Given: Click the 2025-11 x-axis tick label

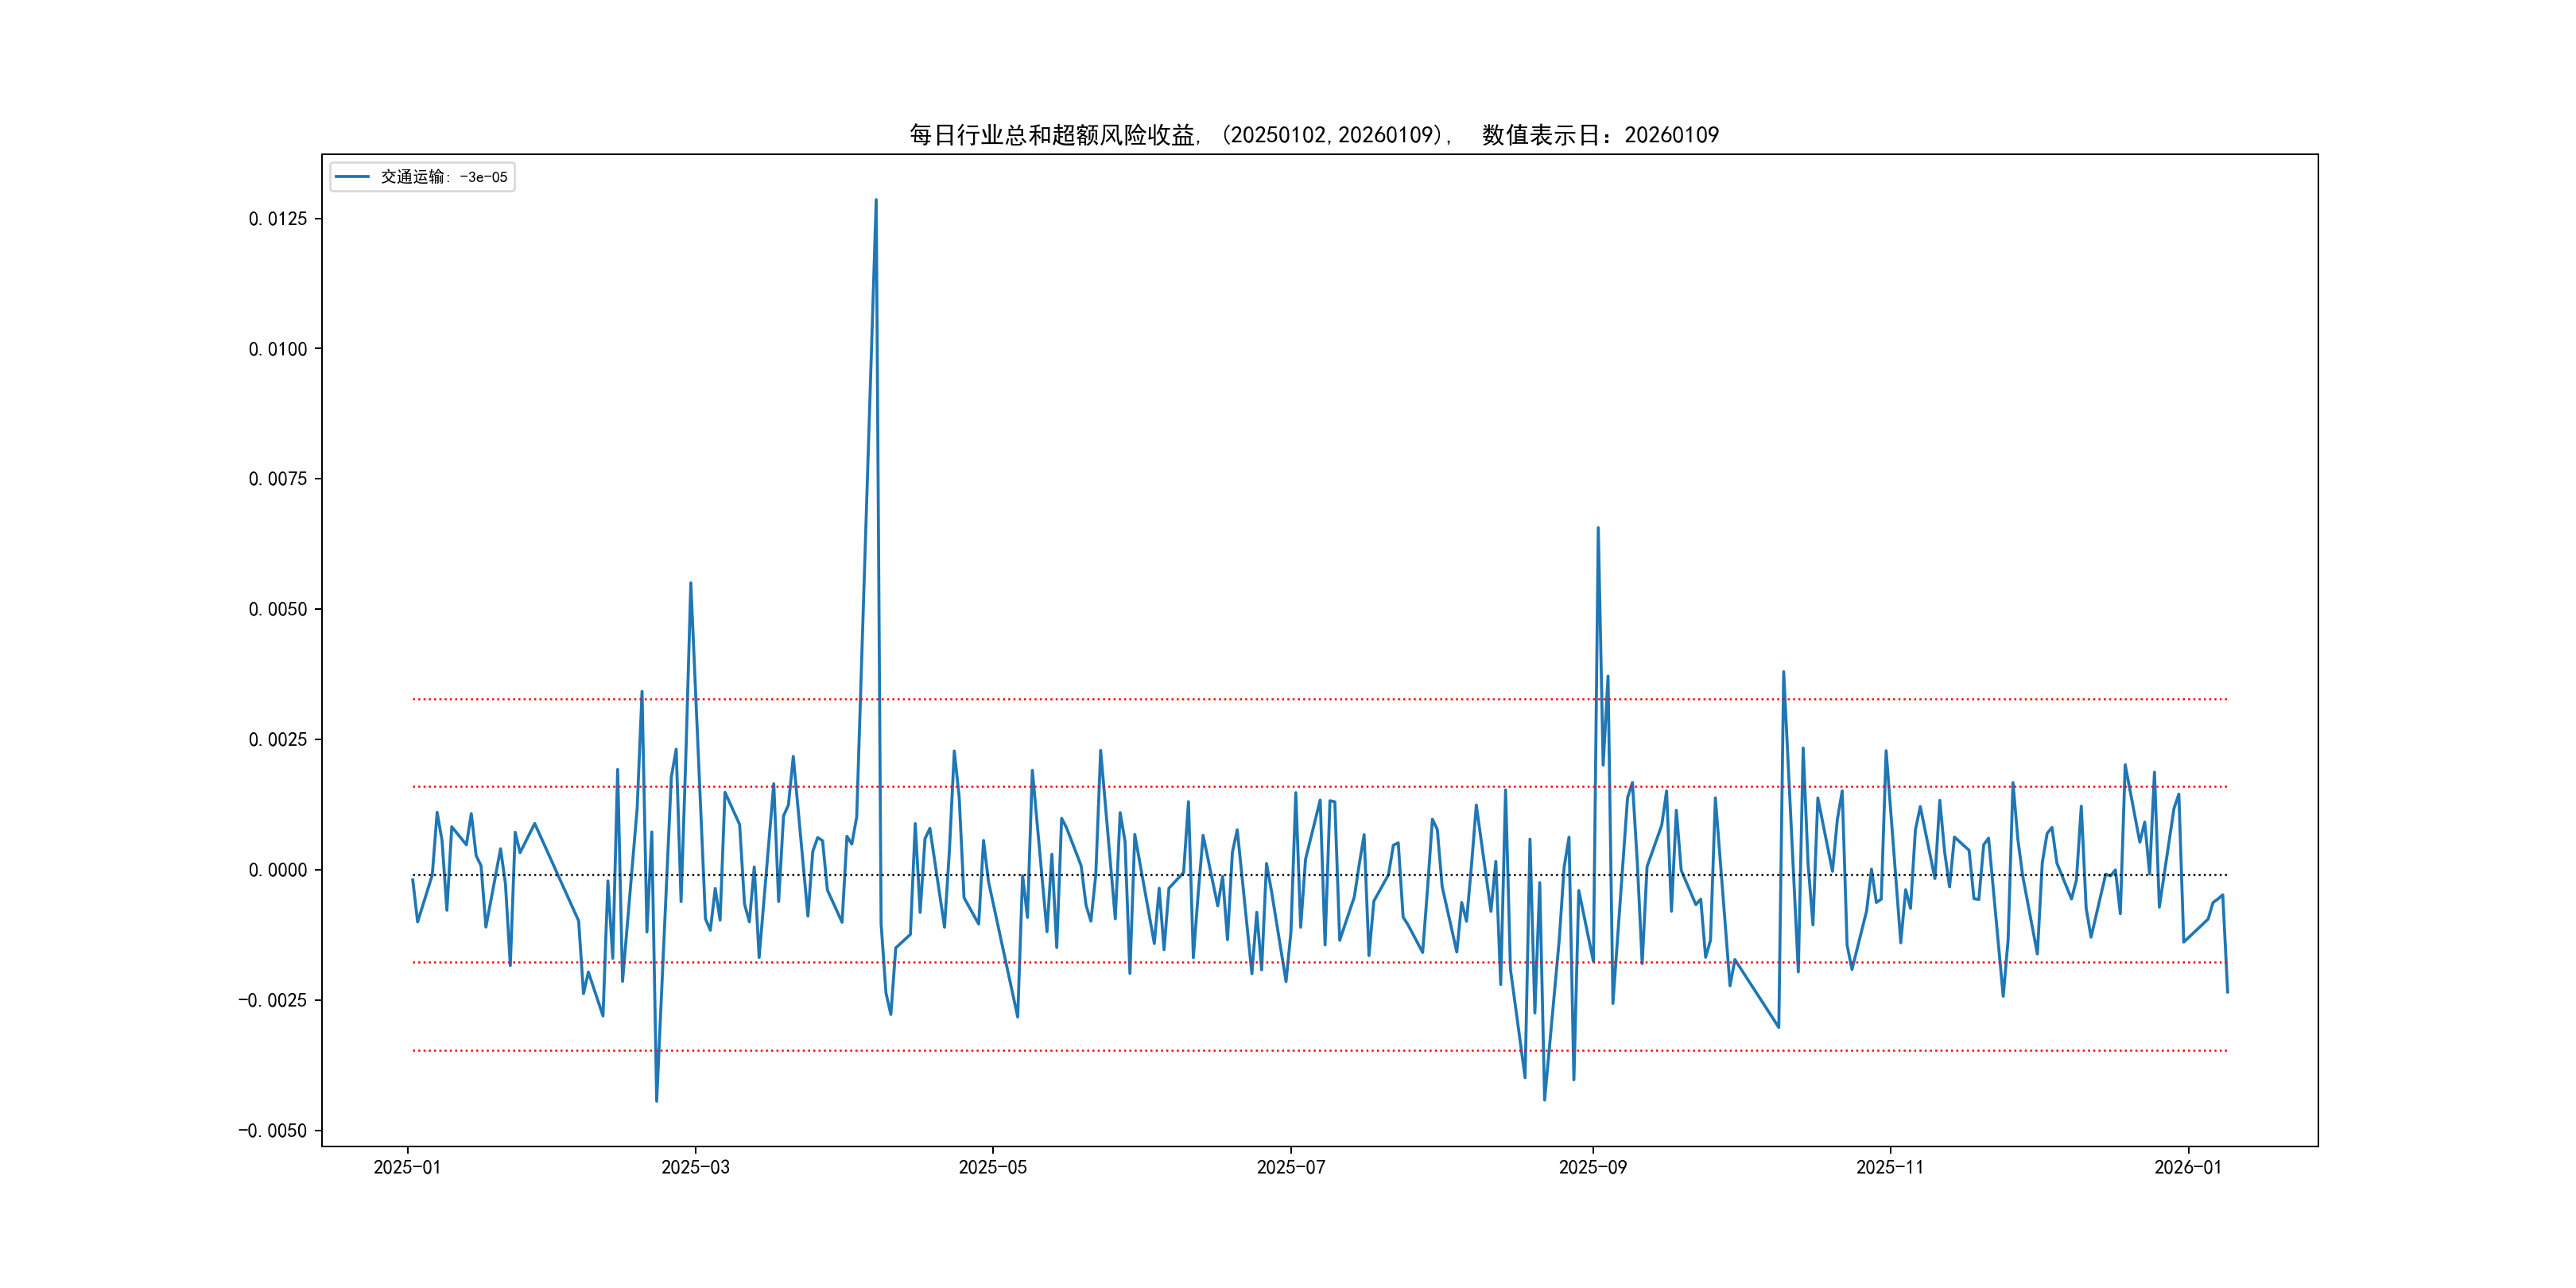Looking at the screenshot, I should [x=1889, y=1167].
